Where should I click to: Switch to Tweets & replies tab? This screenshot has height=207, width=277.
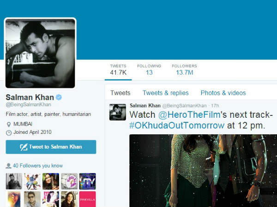tap(166, 93)
